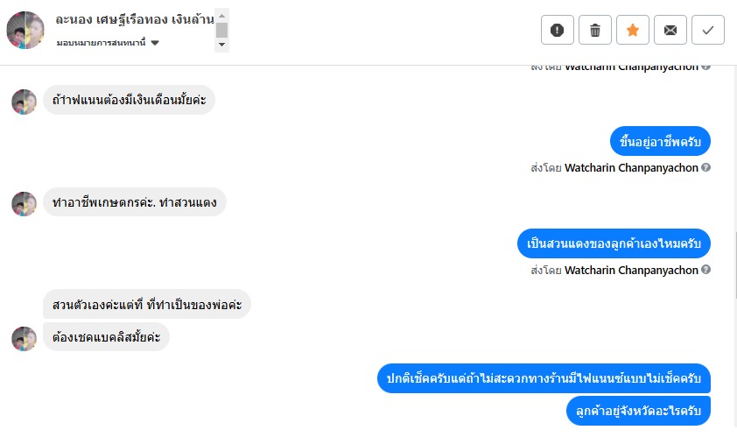Click the scroll up arrow beside customer name
Image resolution: width=737 pixels, height=437 pixels.
pos(221,15)
